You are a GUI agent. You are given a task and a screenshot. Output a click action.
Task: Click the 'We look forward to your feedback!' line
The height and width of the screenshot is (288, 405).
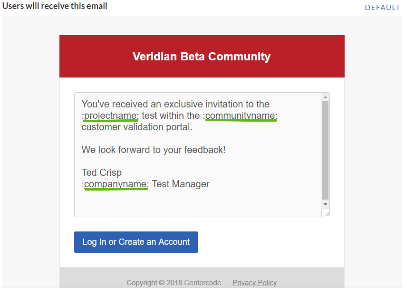[154, 150]
